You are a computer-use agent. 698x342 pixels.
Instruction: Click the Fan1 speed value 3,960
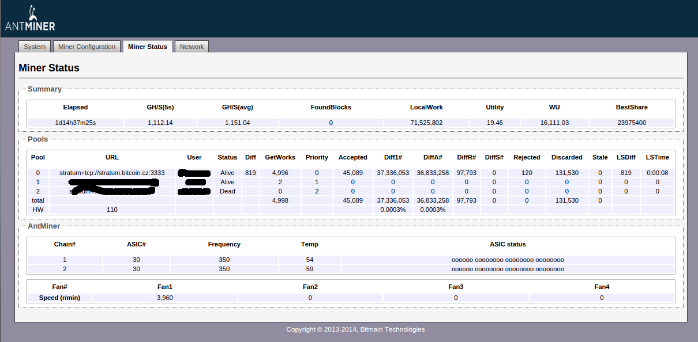pos(165,298)
